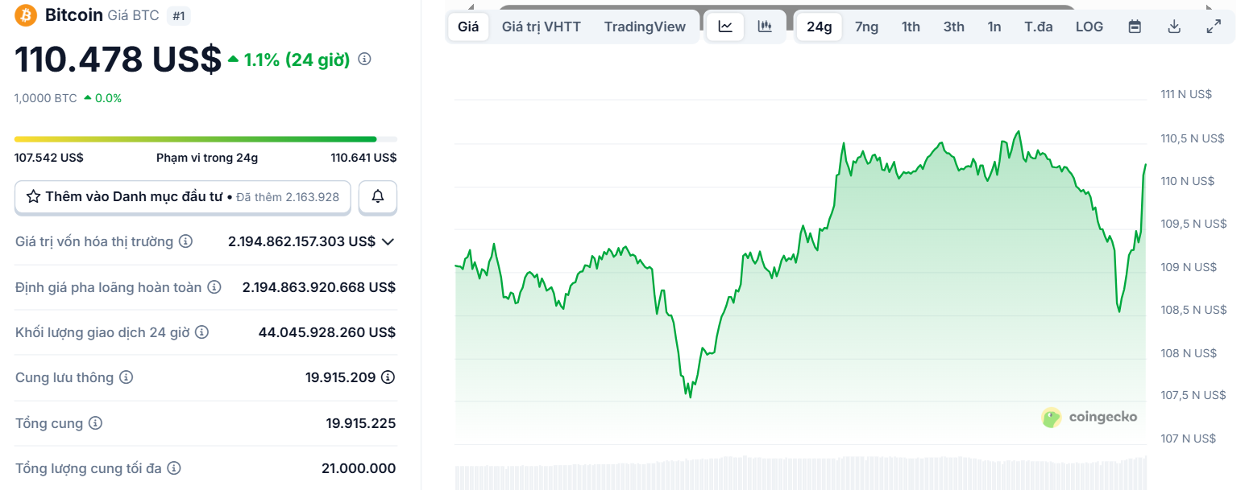The image size is (1245, 490).
Task: Expand the Giá trị vốn hóa thị trường details
Action: coord(387,241)
